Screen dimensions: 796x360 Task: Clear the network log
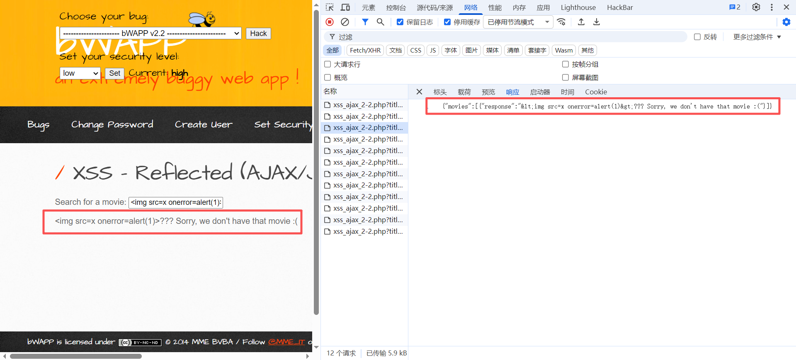pos(345,22)
